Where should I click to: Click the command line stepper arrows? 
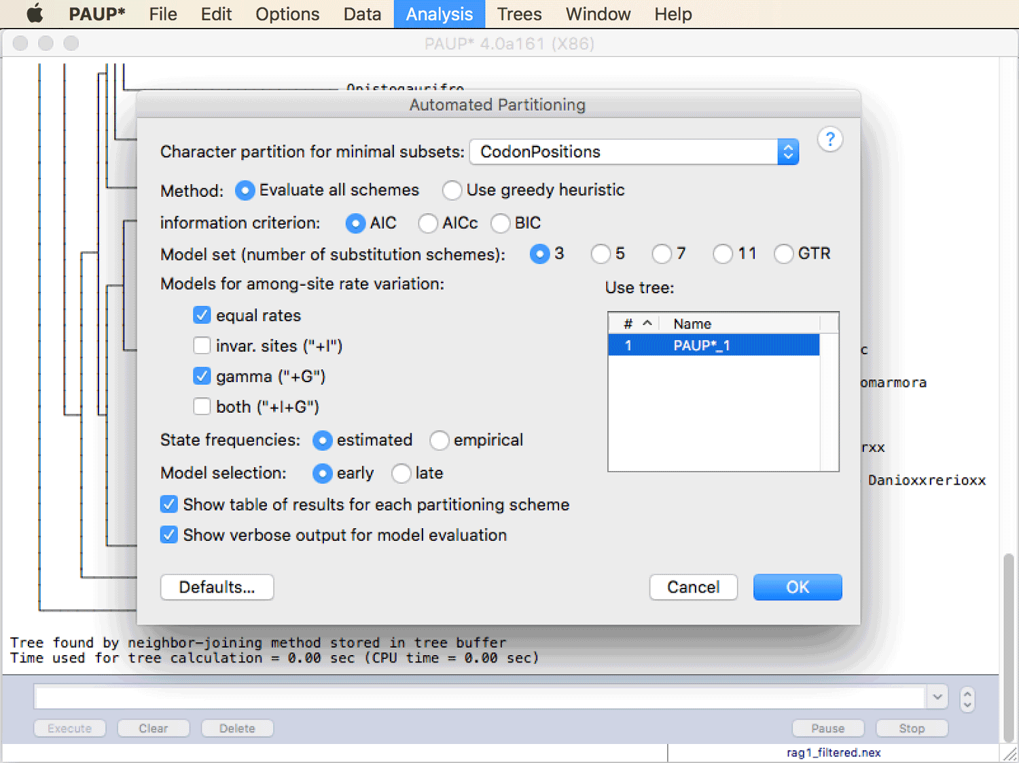tap(967, 699)
